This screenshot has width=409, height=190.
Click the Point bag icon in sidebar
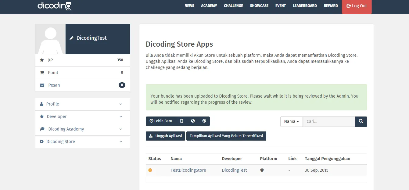42,73
